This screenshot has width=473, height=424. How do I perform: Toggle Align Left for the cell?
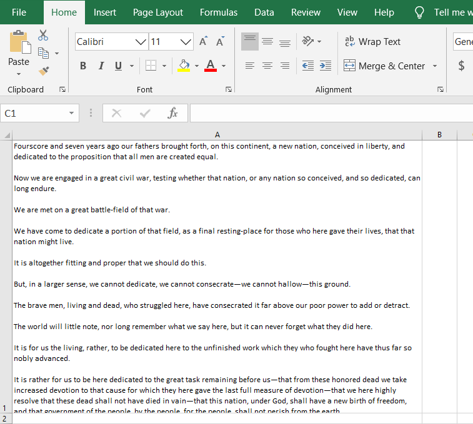point(250,66)
